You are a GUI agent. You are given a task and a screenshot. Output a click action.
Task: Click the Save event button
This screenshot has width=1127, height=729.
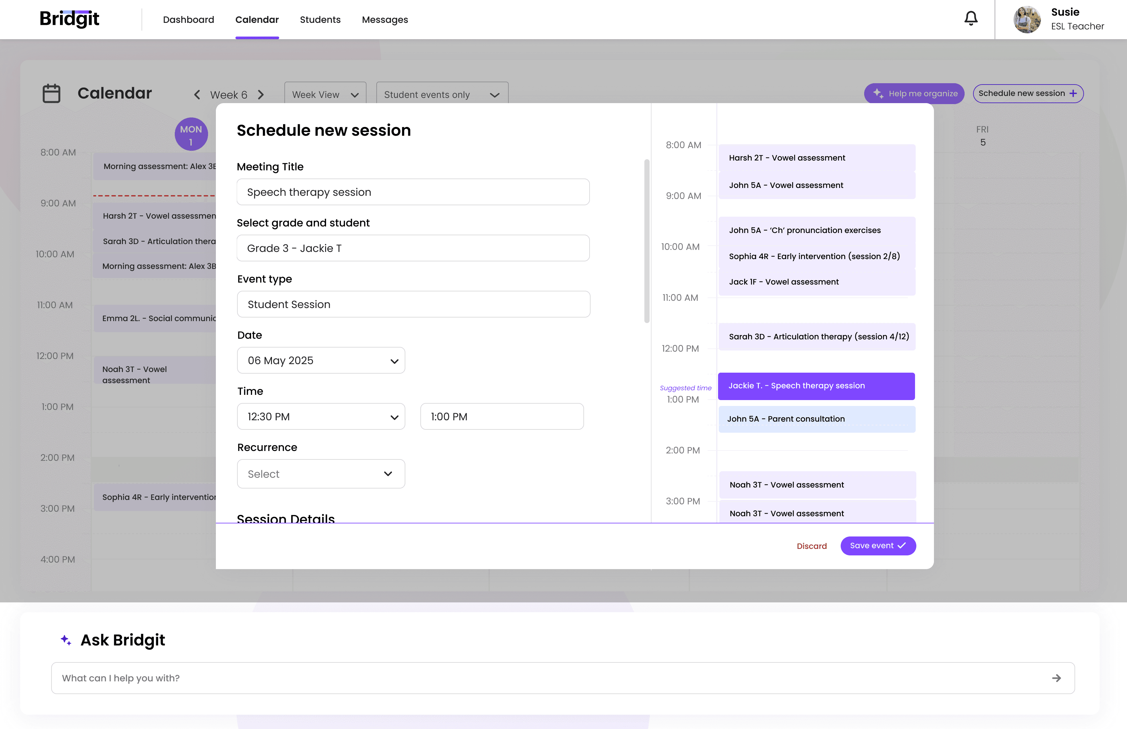pos(878,545)
